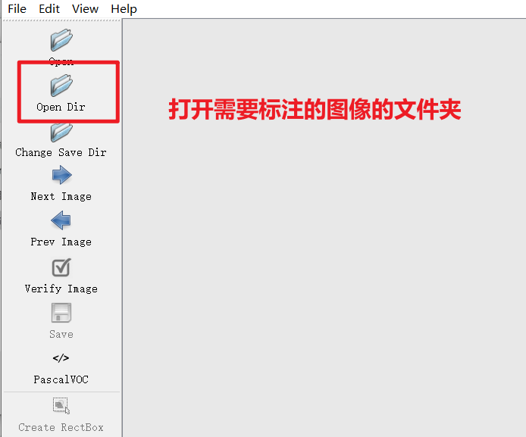The width and height of the screenshot is (526, 437).
Task: Click the dotted toolbar grip handle
Action: [61, 20]
